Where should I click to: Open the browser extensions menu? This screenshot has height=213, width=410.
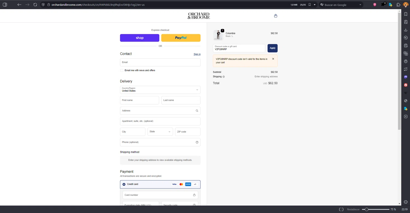(x=398, y=5)
